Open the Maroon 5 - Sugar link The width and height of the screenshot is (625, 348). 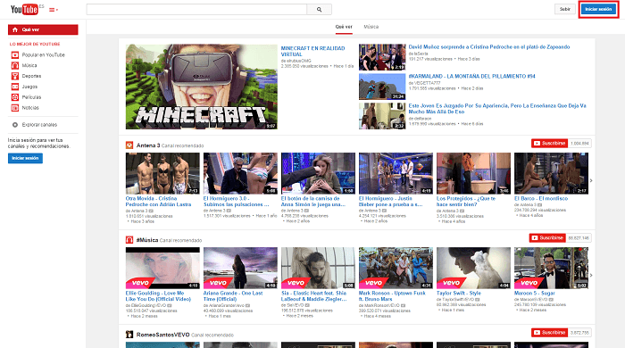(x=535, y=293)
